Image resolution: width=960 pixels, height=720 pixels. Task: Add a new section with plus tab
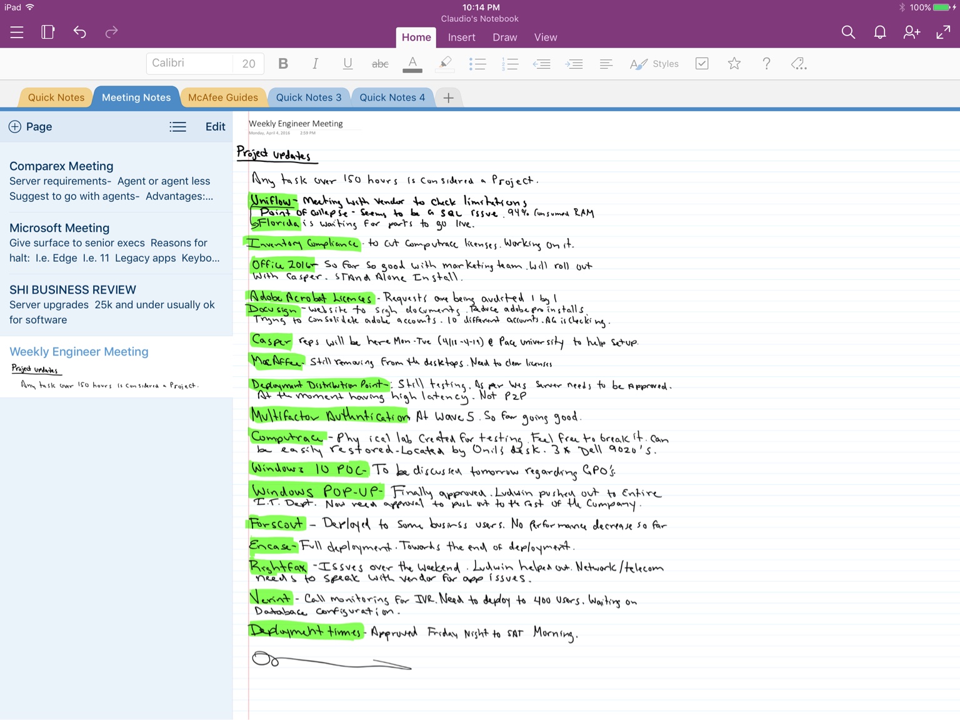[x=448, y=97]
